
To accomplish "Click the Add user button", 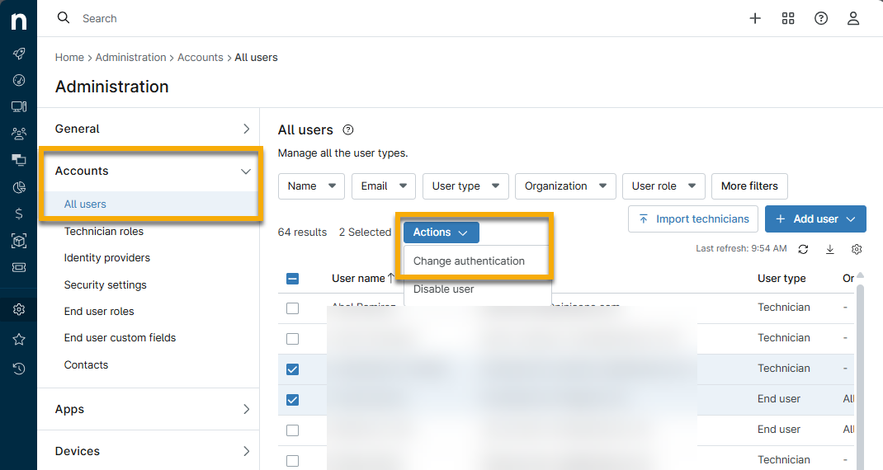I will tap(815, 219).
